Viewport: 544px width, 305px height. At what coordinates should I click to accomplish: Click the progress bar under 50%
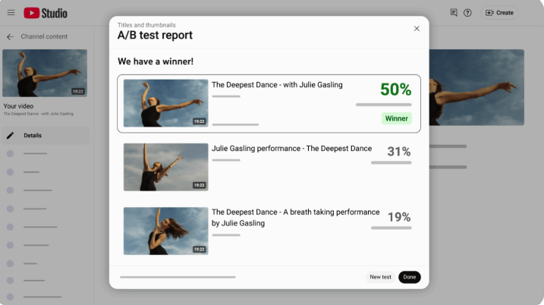click(x=383, y=105)
